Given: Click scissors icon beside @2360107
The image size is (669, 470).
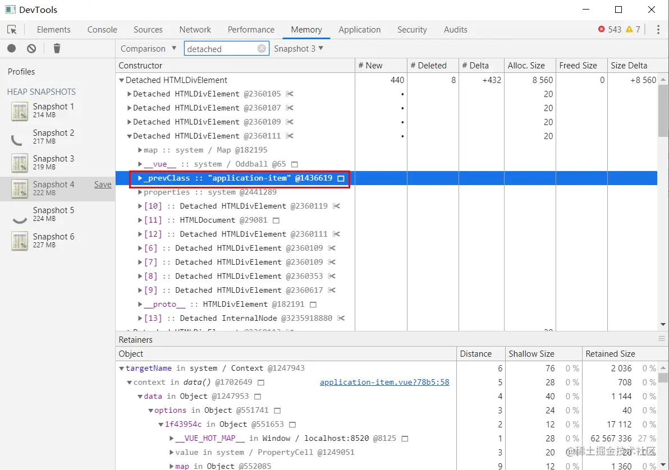Looking at the screenshot, I should click(x=290, y=108).
